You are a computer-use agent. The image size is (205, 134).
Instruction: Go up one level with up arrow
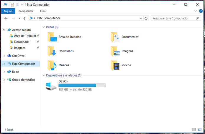click(24, 18)
